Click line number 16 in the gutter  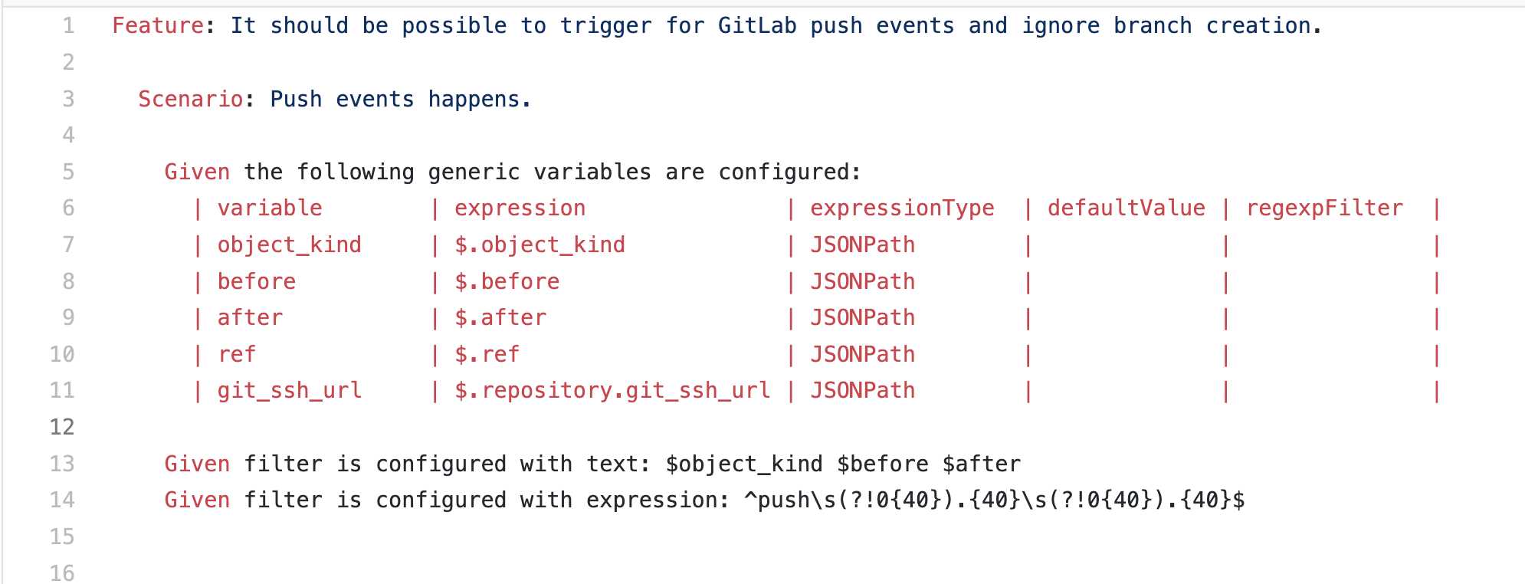(x=62, y=573)
